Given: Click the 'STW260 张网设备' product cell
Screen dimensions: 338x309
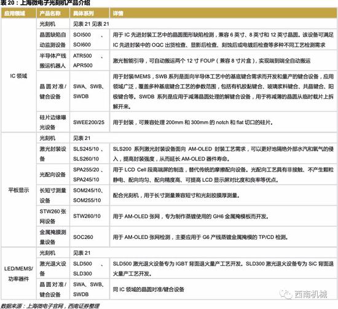Looking at the screenshot, I should [53, 216].
